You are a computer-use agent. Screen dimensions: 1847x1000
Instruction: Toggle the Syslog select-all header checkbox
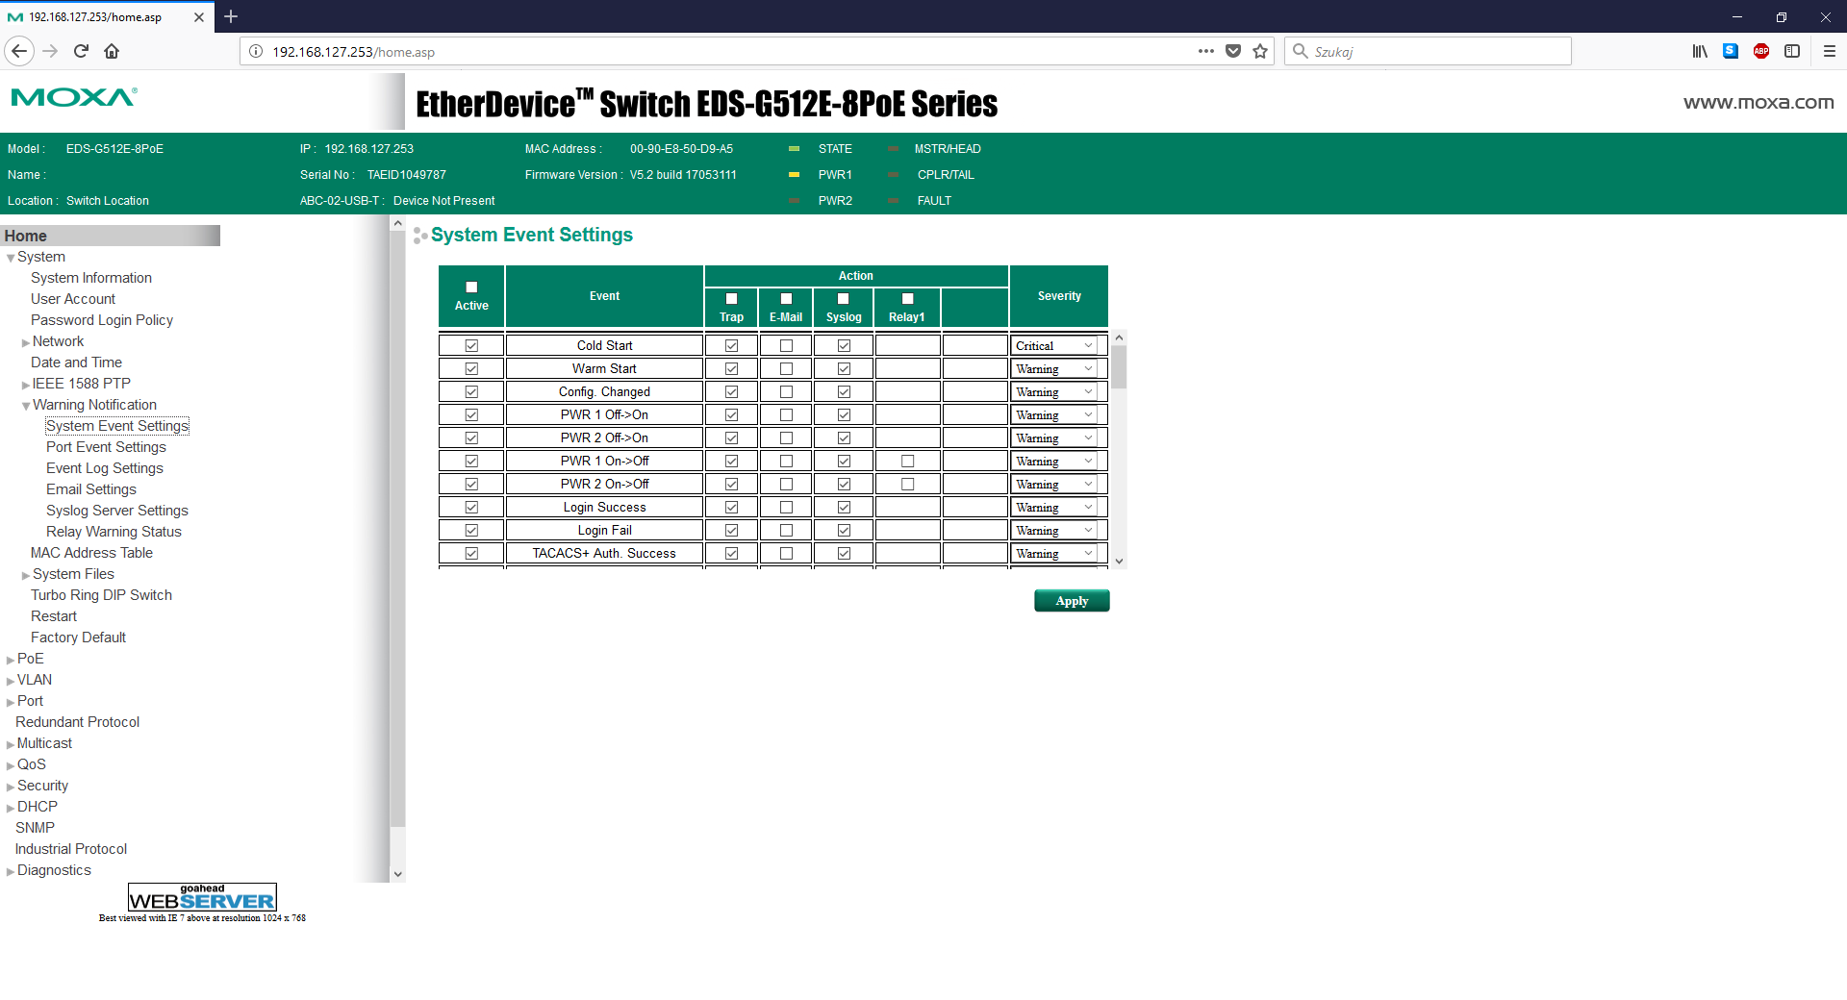click(x=844, y=299)
